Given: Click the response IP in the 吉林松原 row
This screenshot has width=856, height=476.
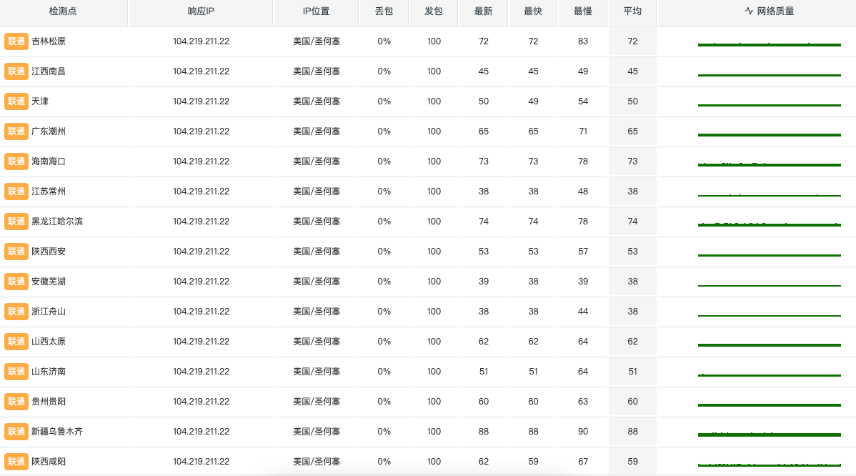Looking at the screenshot, I should (201, 41).
